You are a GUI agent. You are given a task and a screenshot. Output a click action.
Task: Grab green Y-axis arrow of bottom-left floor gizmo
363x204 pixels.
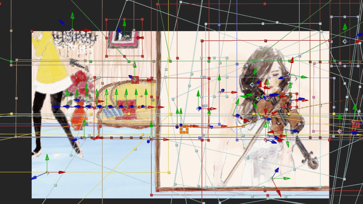pos(47,158)
